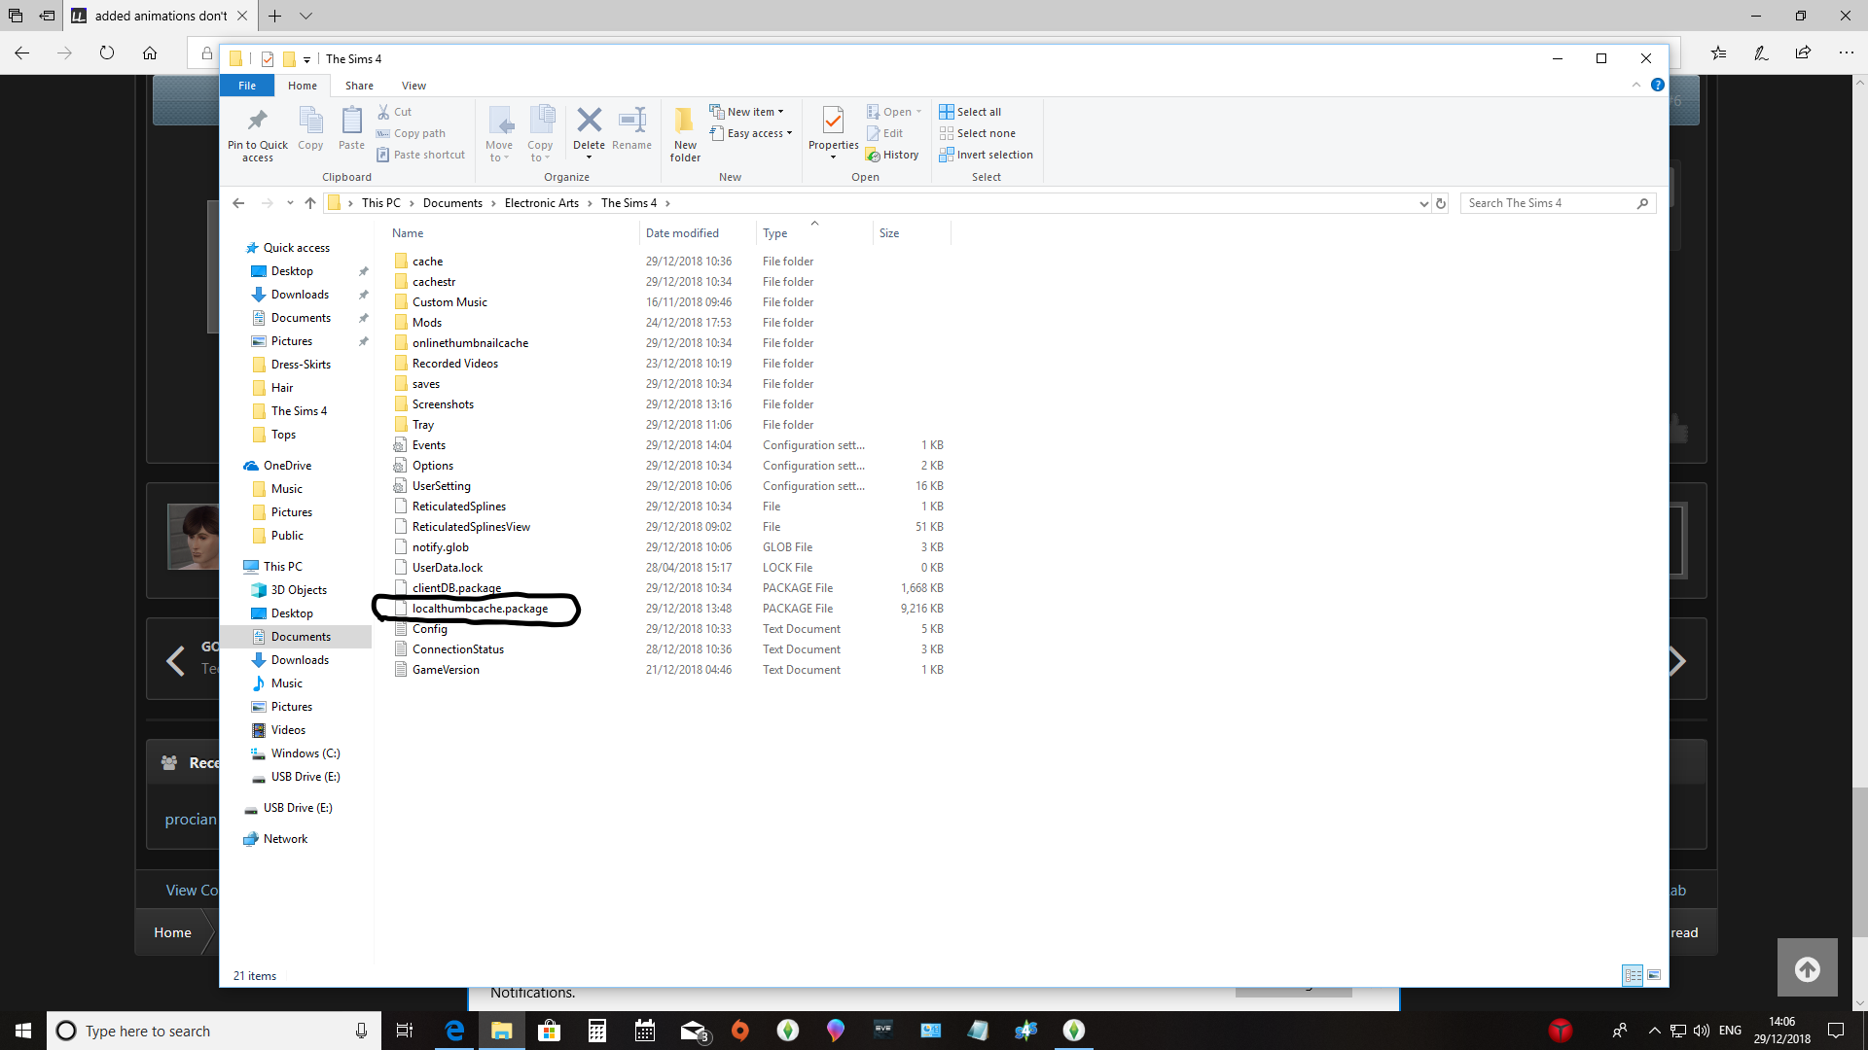Open Action Center notifications icon
1868x1050 pixels.
click(1836, 1031)
